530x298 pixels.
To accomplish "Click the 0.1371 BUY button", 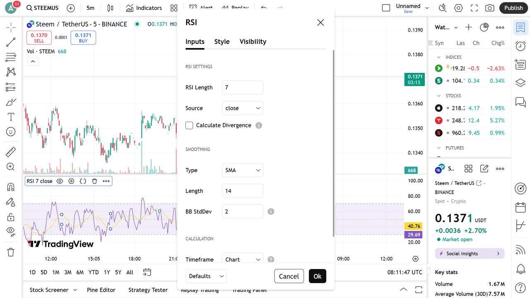I will (x=83, y=38).
